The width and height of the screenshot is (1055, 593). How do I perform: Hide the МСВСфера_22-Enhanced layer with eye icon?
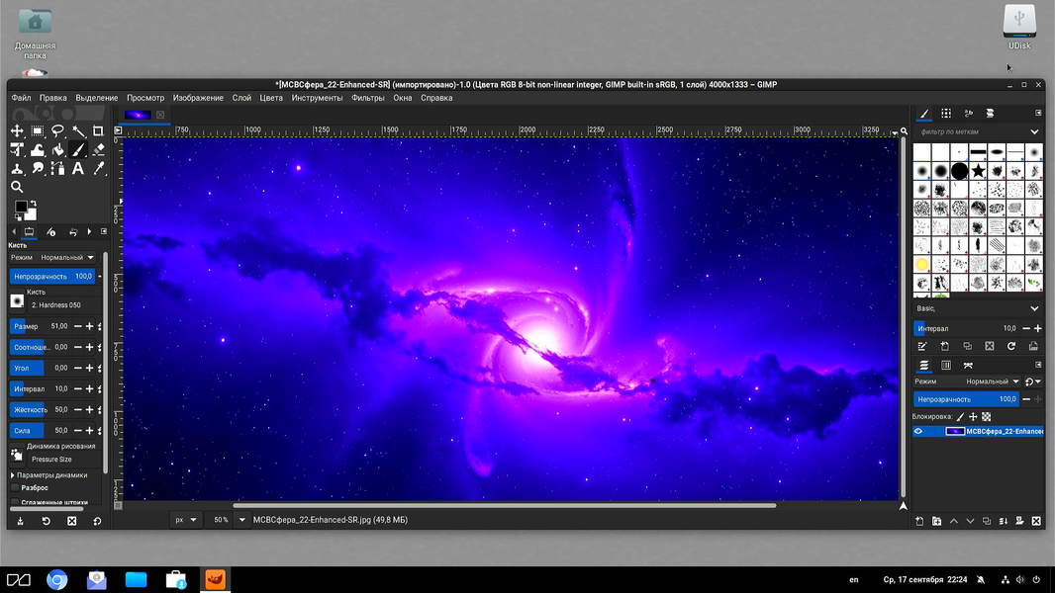click(918, 431)
